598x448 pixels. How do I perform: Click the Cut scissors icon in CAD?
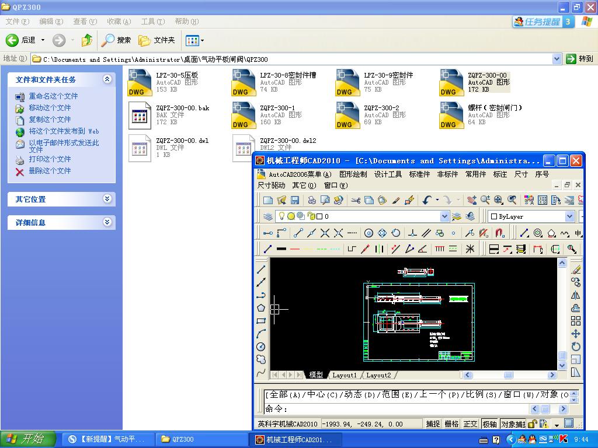(x=356, y=200)
